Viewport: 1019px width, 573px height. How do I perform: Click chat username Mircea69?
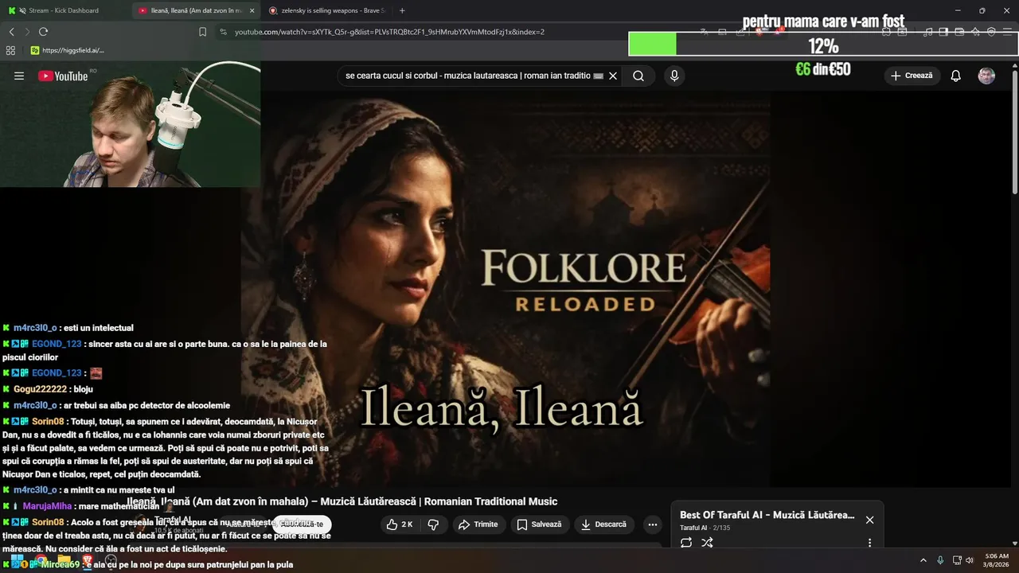61,564
